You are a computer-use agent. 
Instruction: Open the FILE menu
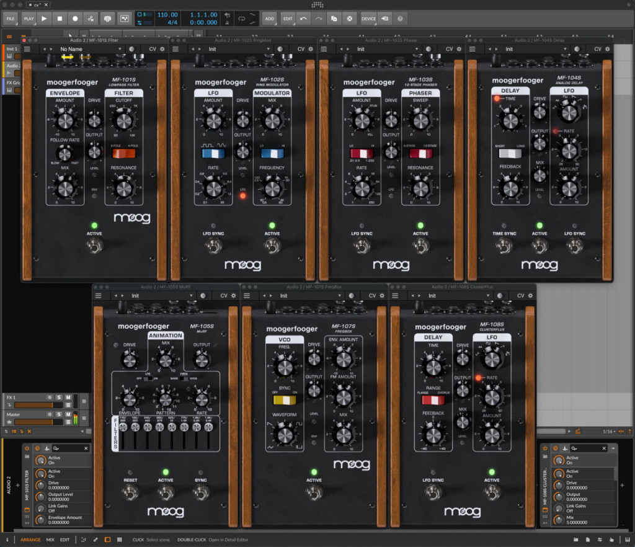tap(11, 19)
